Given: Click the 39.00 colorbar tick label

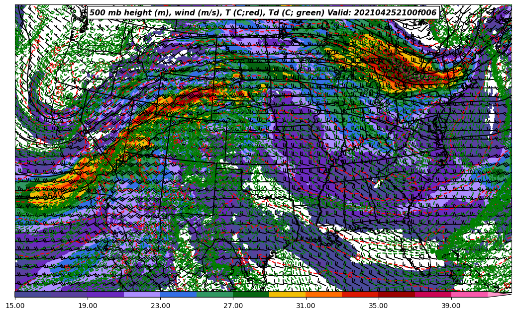Looking at the screenshot, I should tap(451, 306).
